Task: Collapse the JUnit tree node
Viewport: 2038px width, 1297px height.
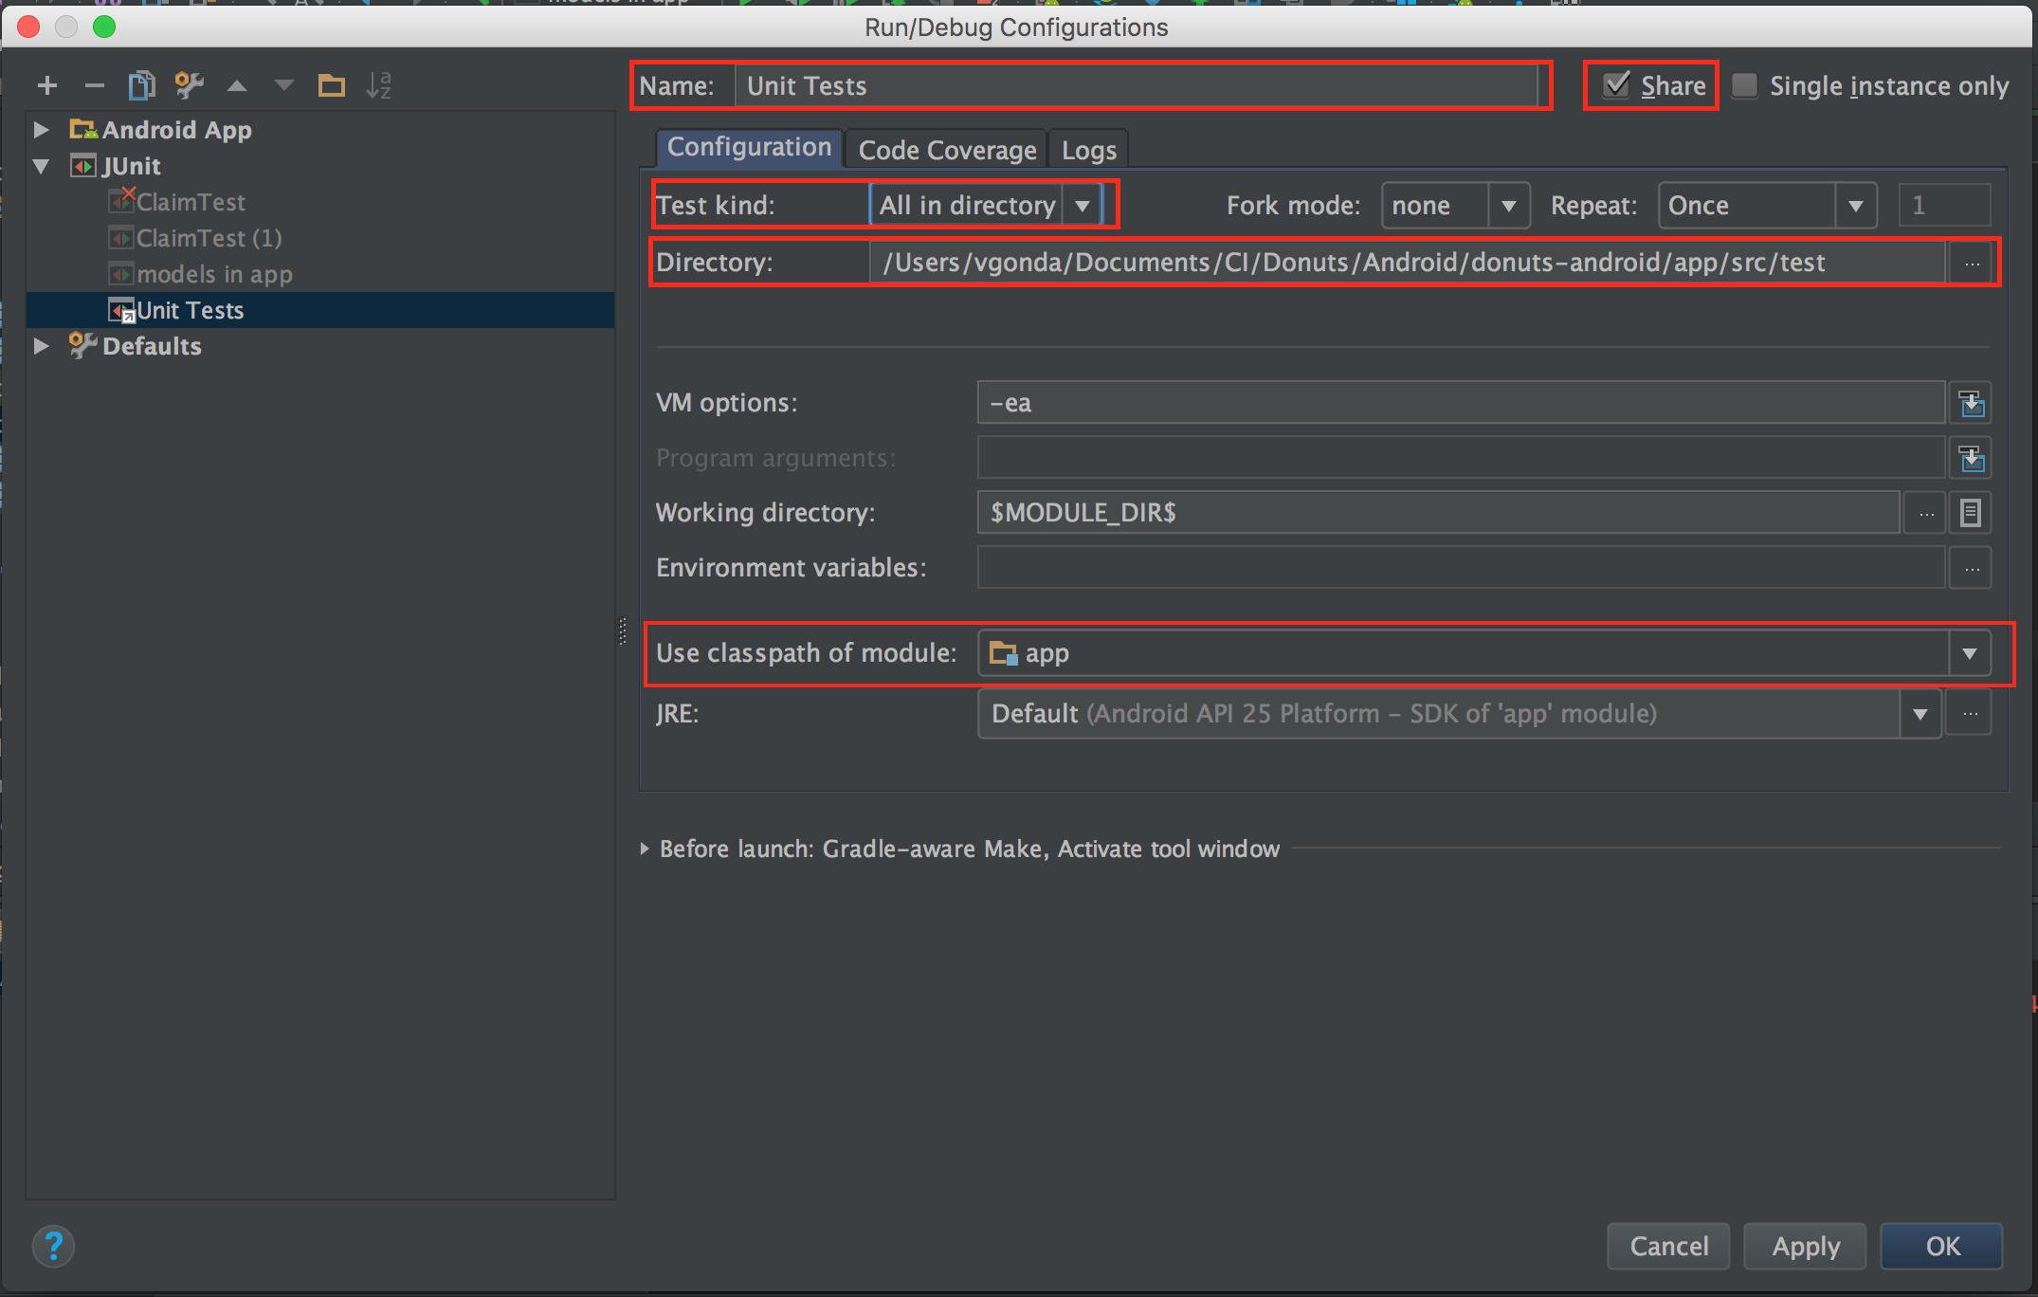Action: [x=42, y=166]
